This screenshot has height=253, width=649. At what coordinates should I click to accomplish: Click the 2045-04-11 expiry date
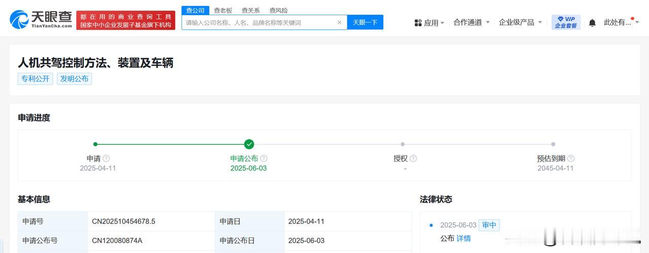(x=556, y=168)
